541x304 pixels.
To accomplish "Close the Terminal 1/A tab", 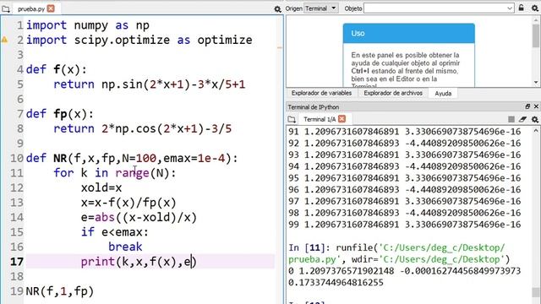I will click(342, 119).
